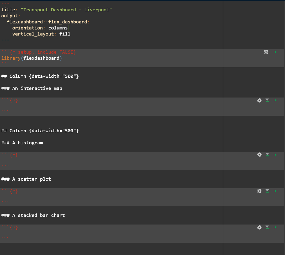This screenshot has height=255, width=285.
Task: Open options gear for the scatter plot chunk
Action: pyautogui.click(x=259, y=191)
